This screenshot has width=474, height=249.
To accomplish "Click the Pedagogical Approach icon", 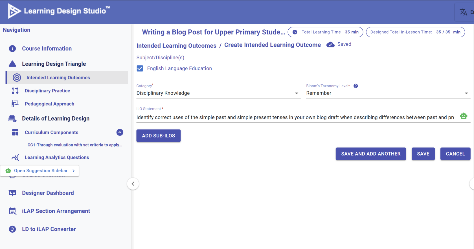I will (x=15, y=104).
